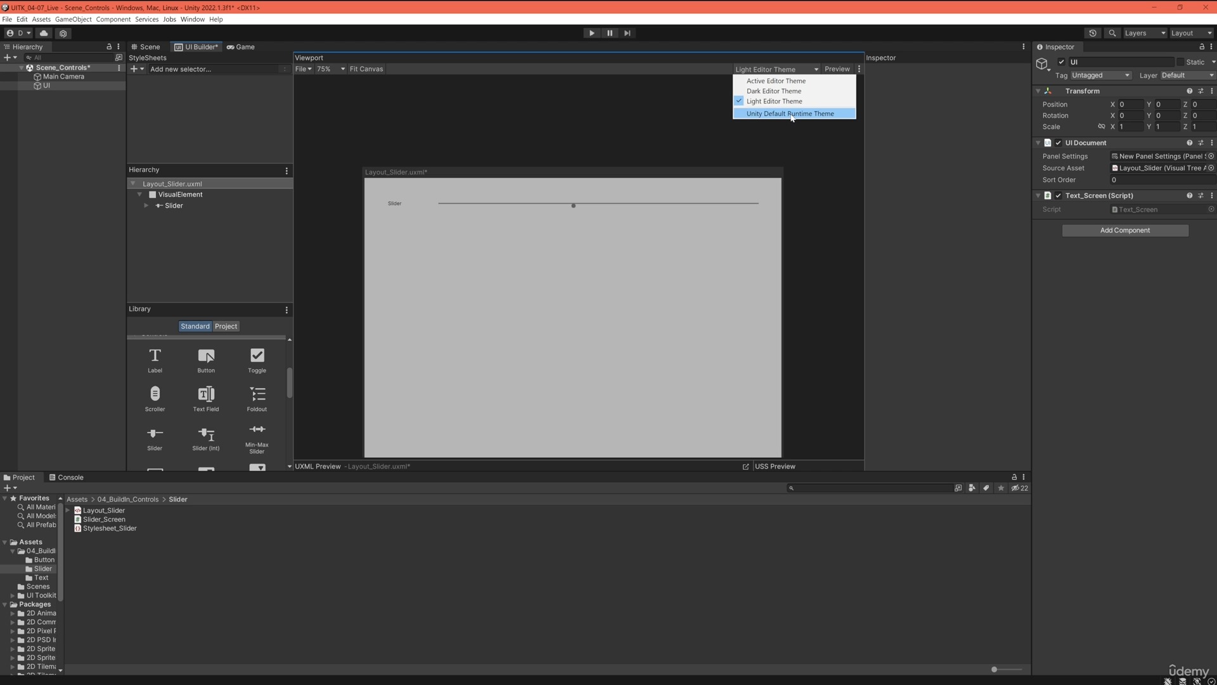Enable Fit Canvas viewport option

pyautogui.click(x=366, y=68)
